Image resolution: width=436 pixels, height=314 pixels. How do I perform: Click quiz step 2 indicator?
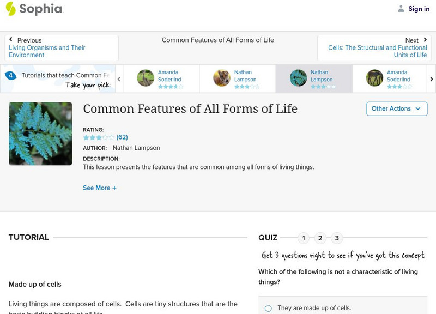pyautogui.click(x=320, y=238)
